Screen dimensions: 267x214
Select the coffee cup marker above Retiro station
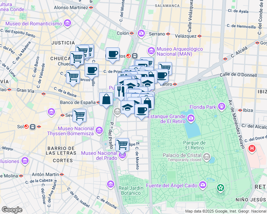(x=162, y=77)
